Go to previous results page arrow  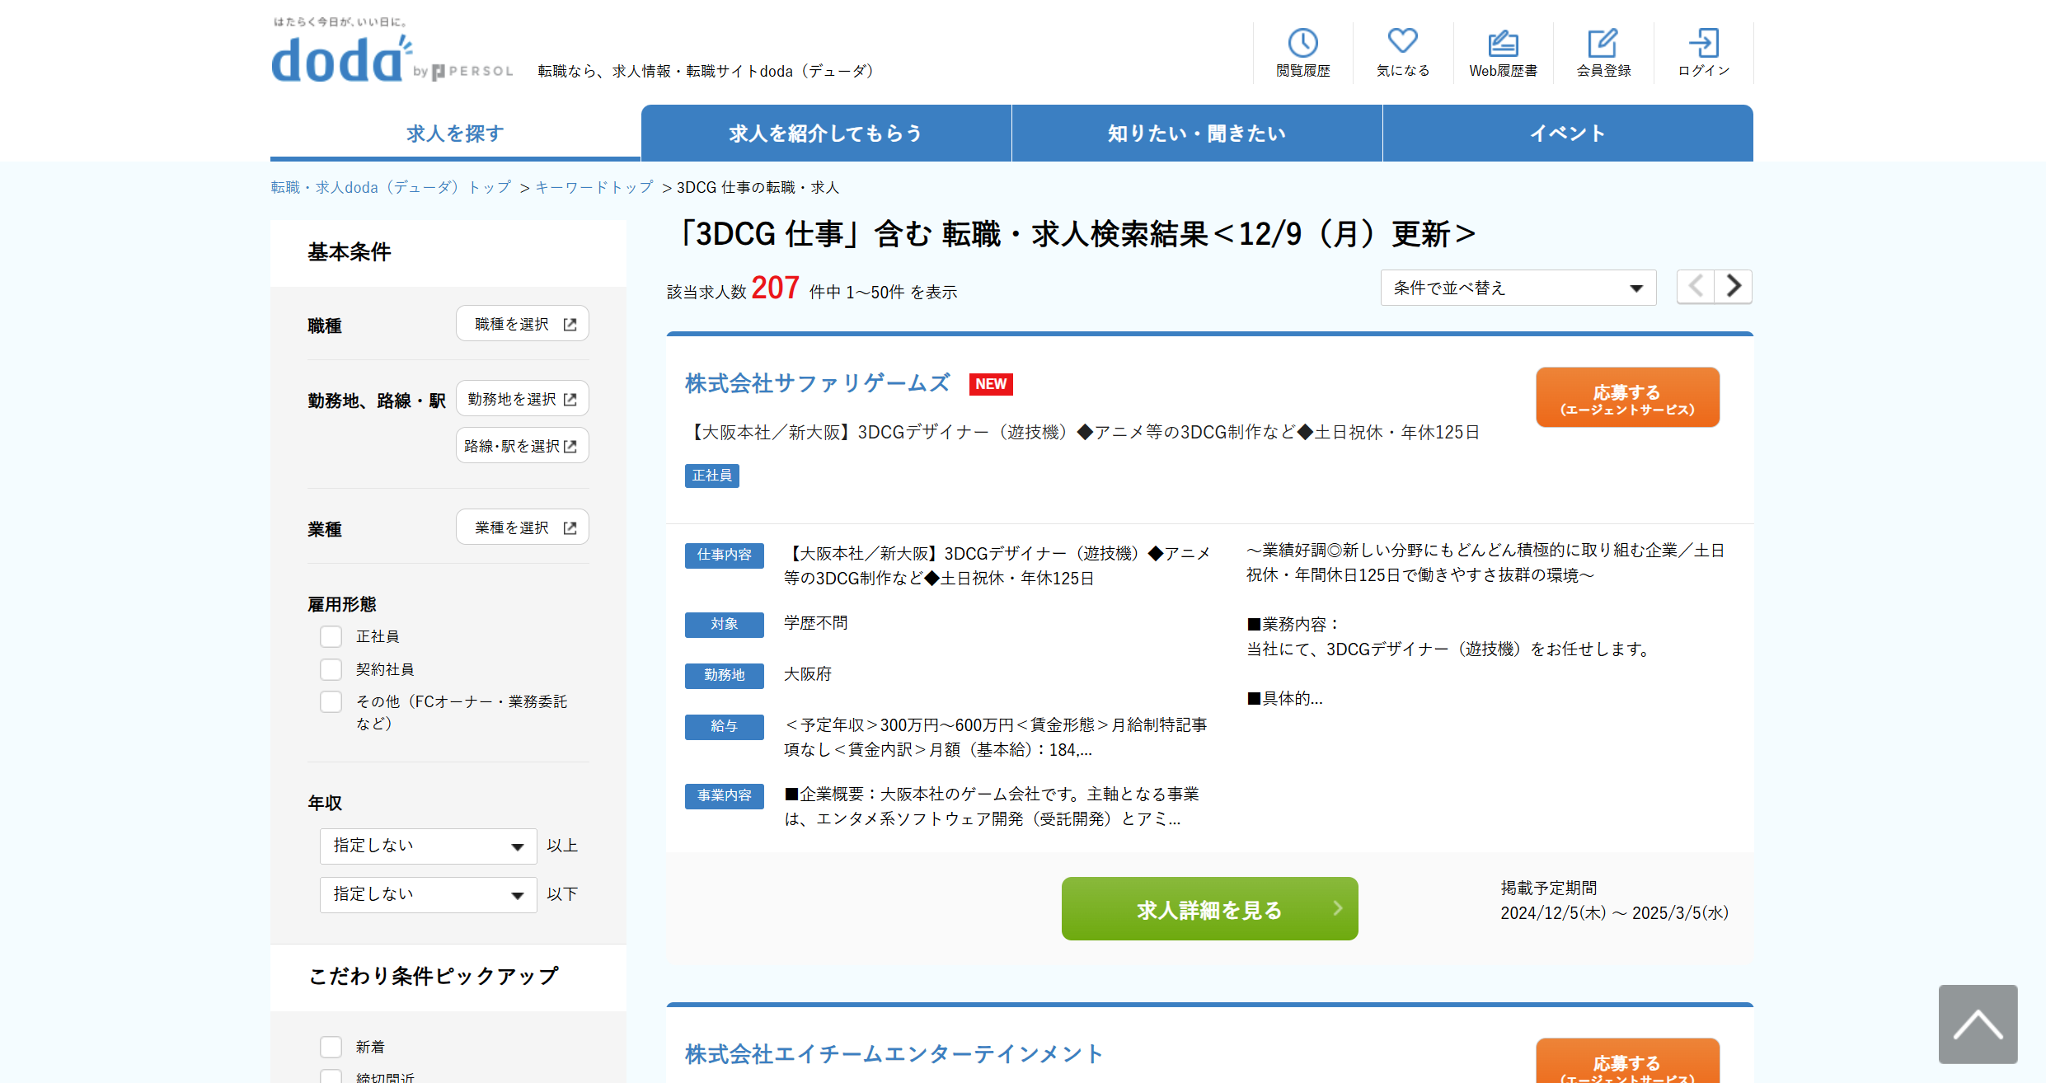tap(1696, 287)
